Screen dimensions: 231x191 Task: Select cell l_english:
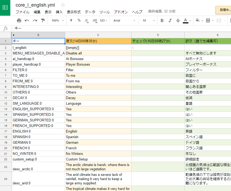[38, 48]
